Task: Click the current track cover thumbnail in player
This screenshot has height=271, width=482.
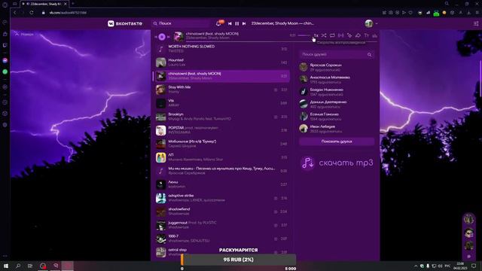Action: click(178, 37)
